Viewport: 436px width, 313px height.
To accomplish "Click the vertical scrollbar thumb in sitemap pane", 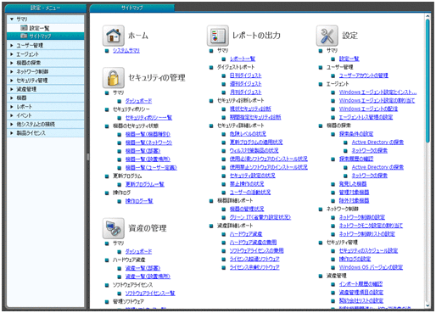I will pyautogui.click(x=428, y=81).
